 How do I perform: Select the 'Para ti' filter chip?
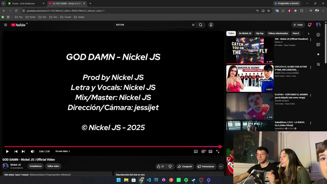[296, 33]
